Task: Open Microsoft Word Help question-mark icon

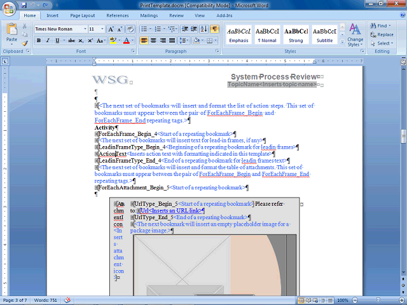Action: pos(403,15)
